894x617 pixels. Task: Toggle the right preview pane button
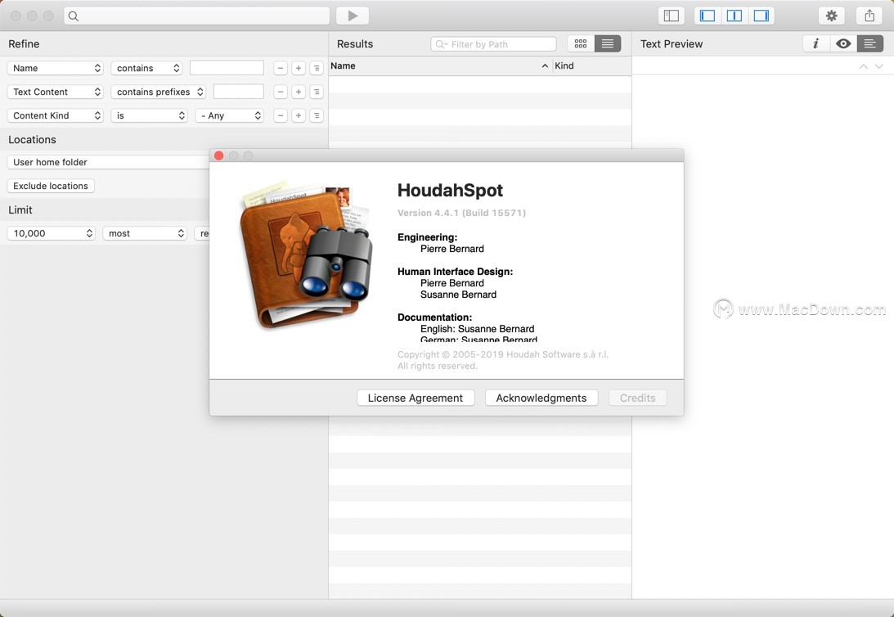coord(761,16)
